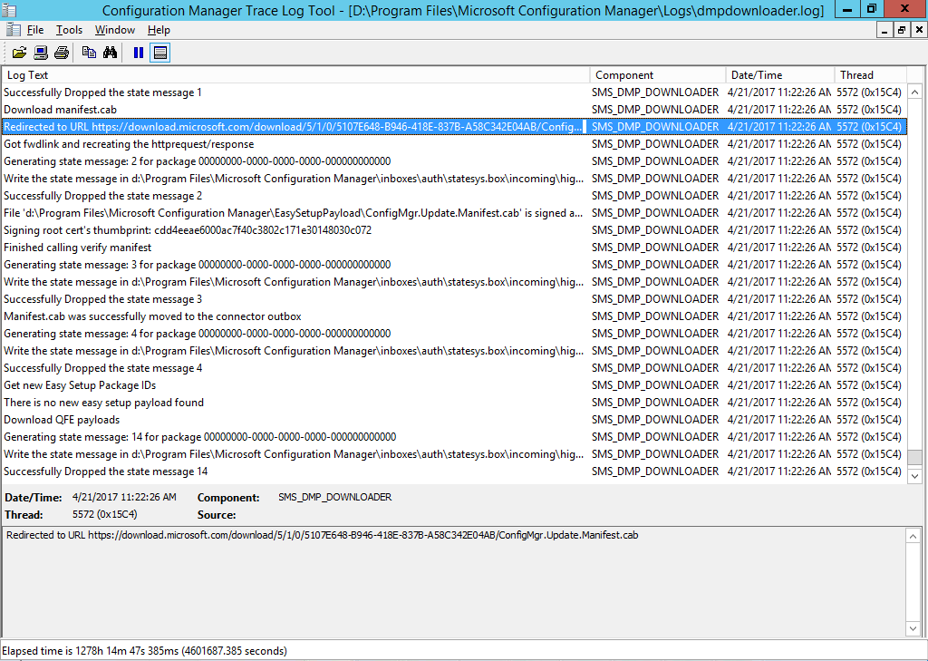
Task: Restore down the main Trace Log Tool window
Action: (x=871, y=9)
